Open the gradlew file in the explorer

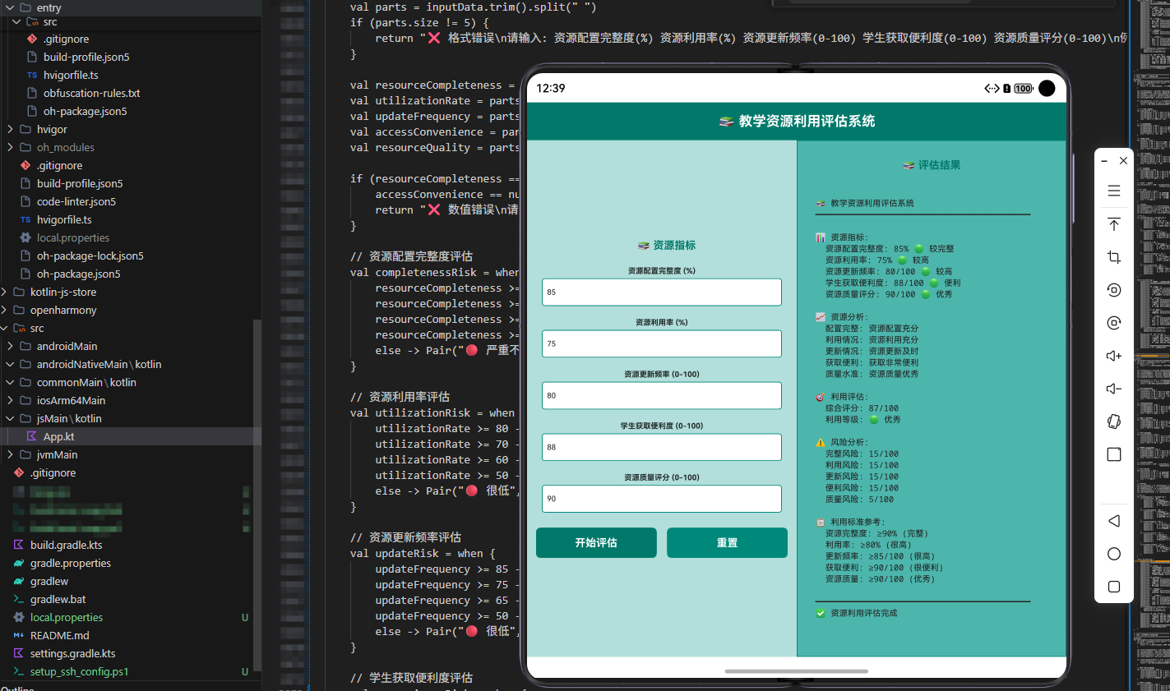[49, 581]
